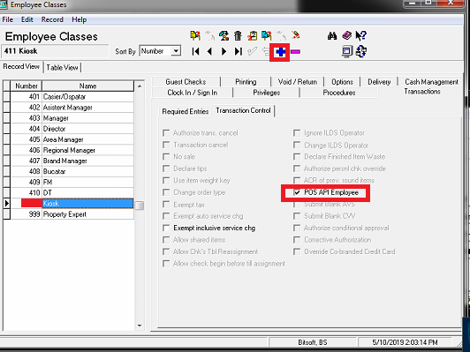Toggle POS API Employee checkbox
The width and height of the screenshot is (470, 352).
point(297,192)
